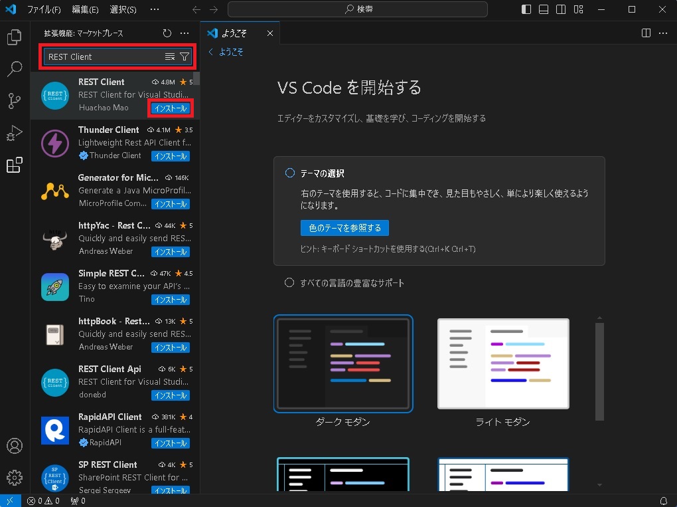Screen dimensions: 677x507
Task: Open remote window status bar icon
Action: coord(11,501)
